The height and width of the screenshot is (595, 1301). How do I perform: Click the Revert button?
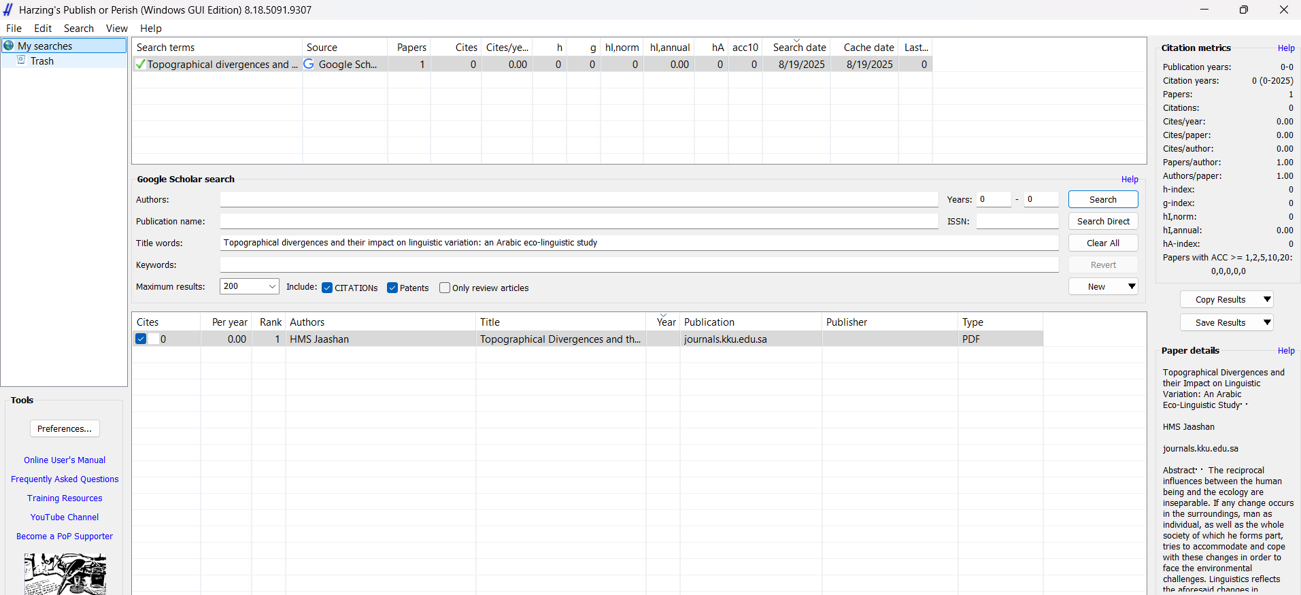pyautogui.click(x=1103, y=265)
